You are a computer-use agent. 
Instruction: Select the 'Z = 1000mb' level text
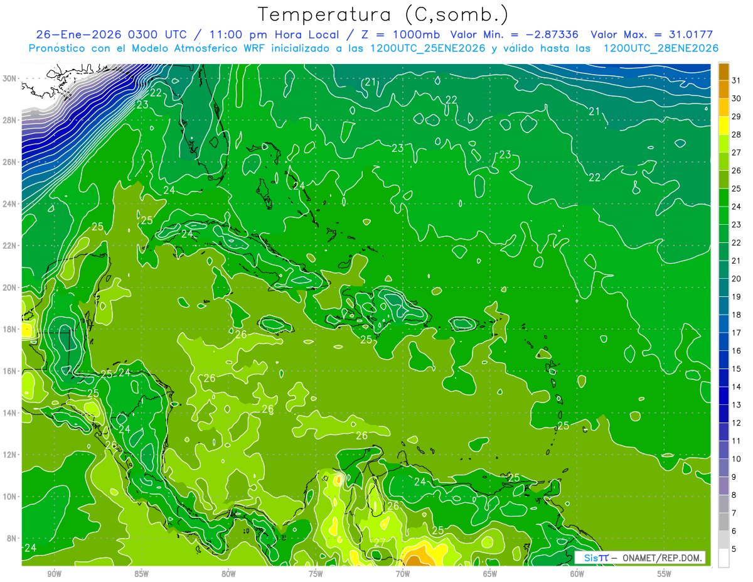[x=398, y=35]
